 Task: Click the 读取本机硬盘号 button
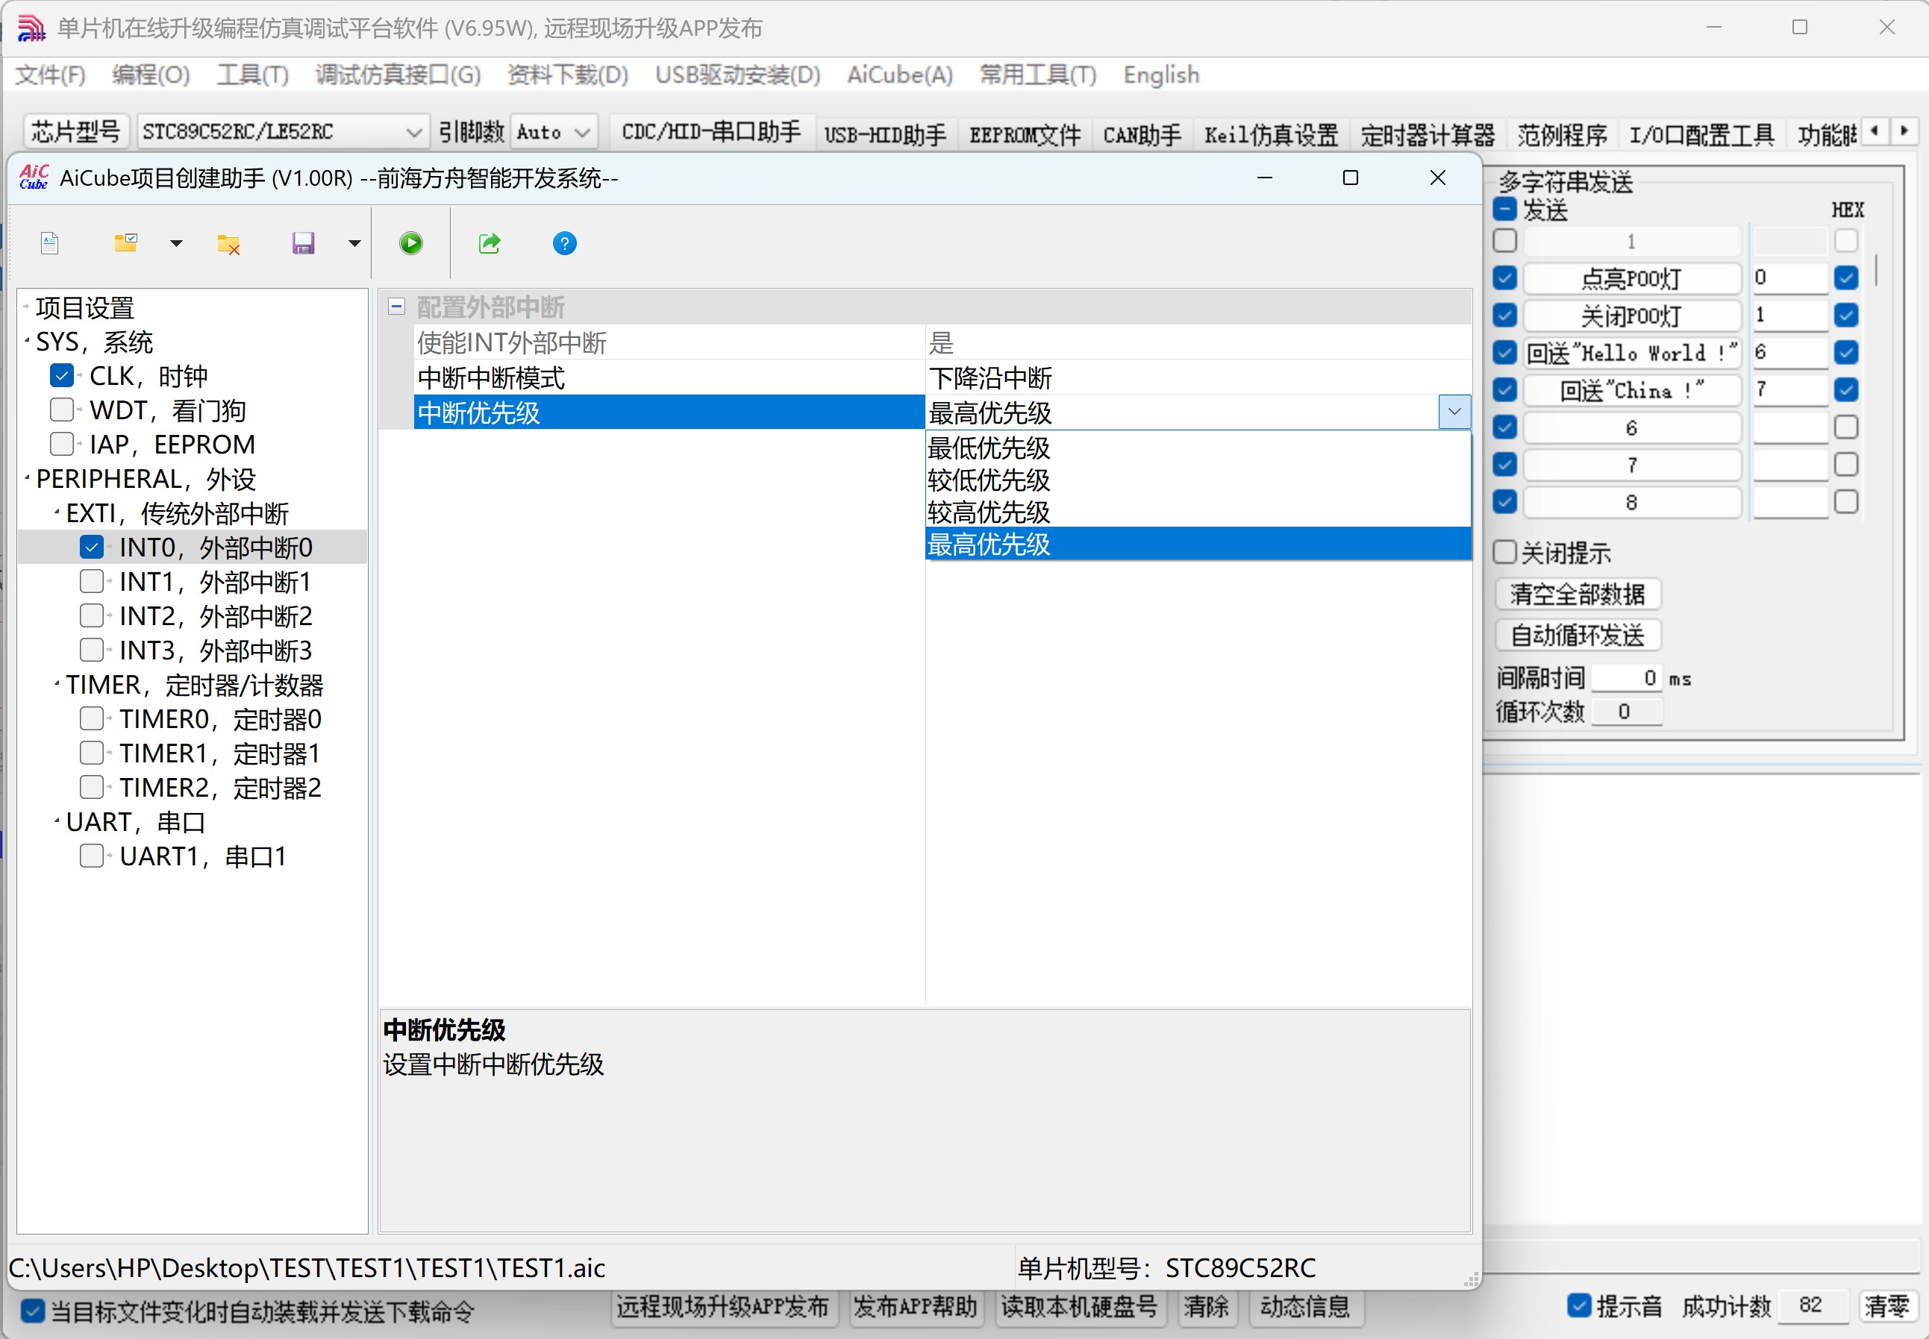coord(1079,1306)
